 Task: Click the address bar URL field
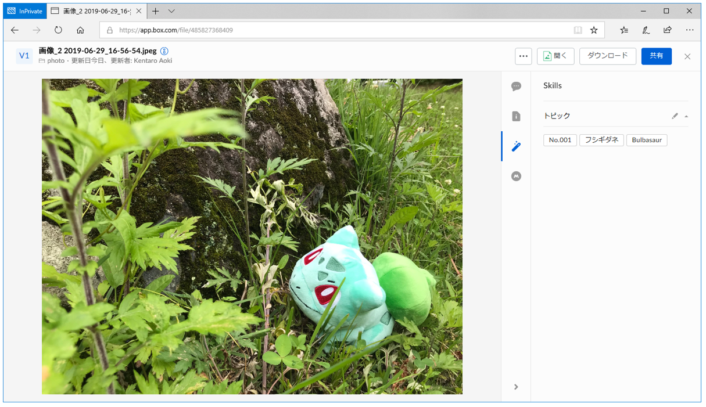(x=352, y=30)
